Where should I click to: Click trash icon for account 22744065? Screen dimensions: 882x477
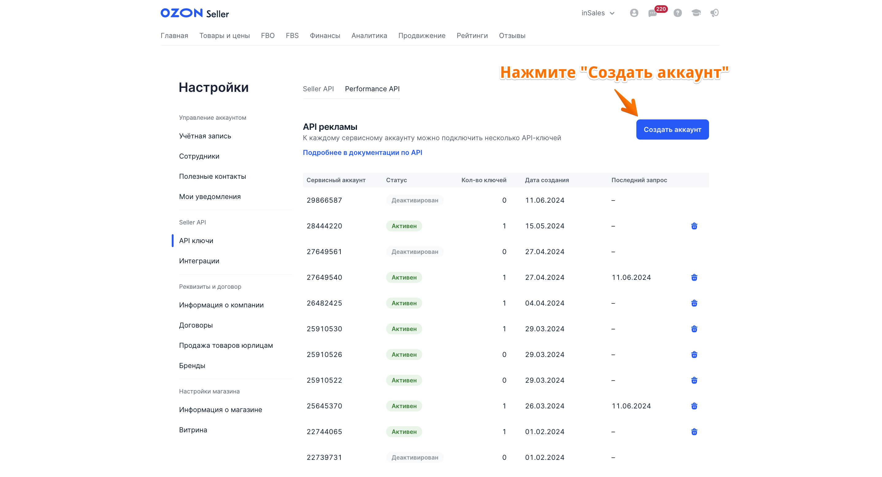pyautogui.click(x=694, y=431)
